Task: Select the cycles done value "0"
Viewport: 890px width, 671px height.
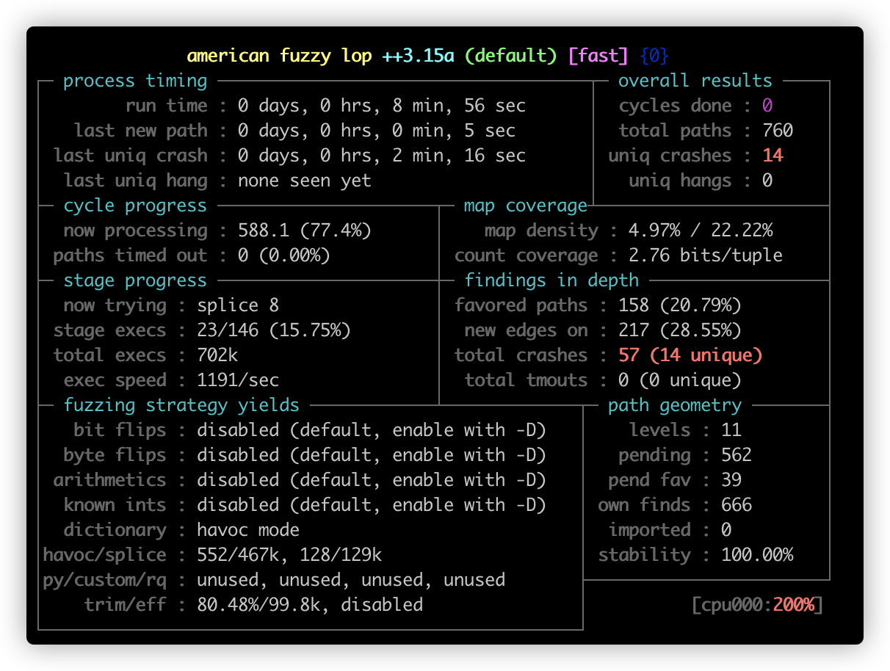Action: pos(767,106)
